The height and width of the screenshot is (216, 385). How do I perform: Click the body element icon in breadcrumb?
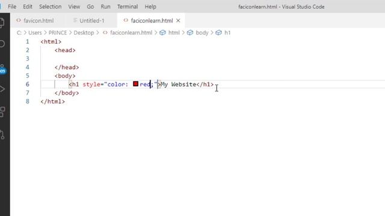pos(190,32)
